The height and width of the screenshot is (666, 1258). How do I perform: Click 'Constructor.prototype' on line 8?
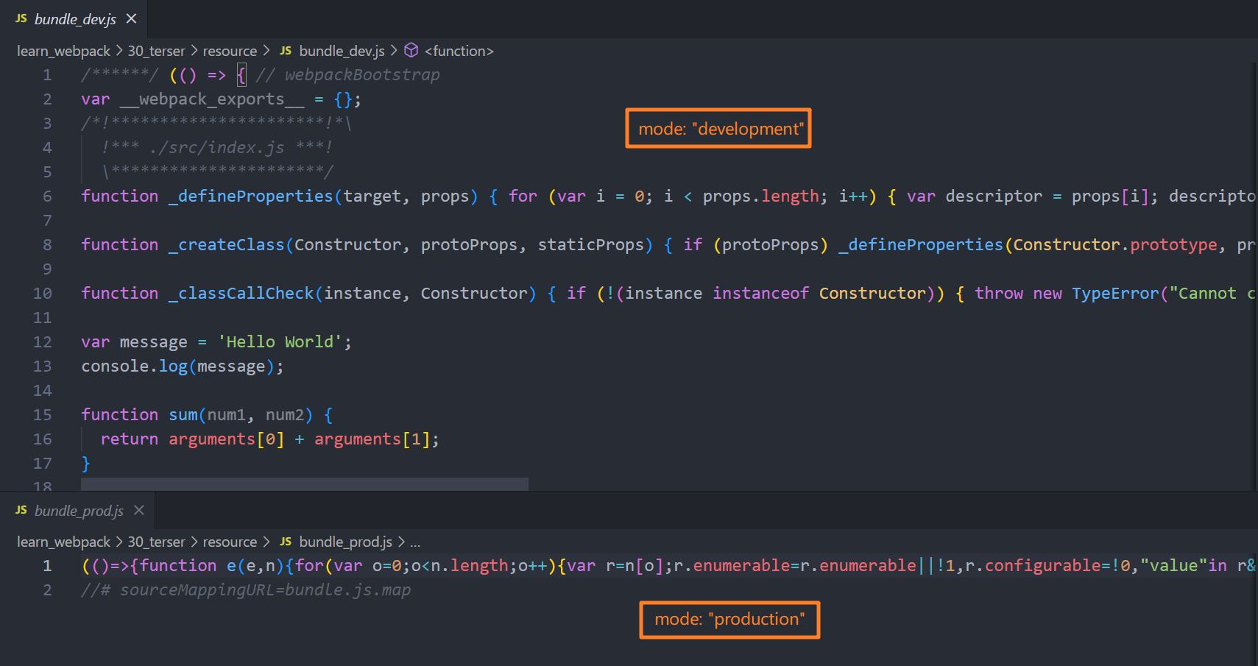point(1115,245)
